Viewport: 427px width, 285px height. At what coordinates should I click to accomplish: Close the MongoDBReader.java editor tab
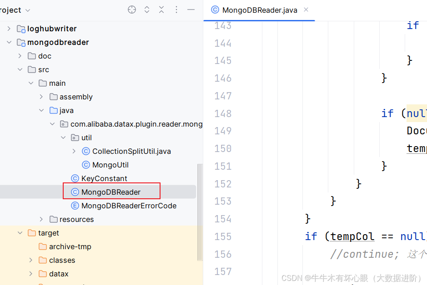(x=306, y=10)
